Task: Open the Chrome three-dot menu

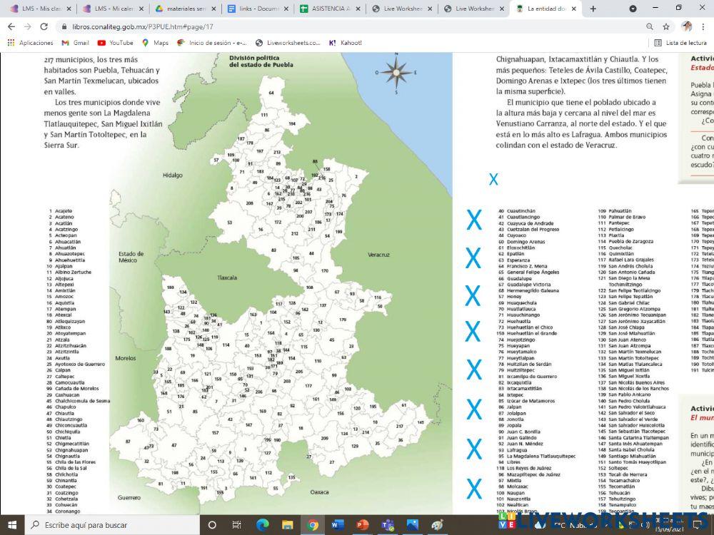Action: pyautogui.click(x=703, y=26)
